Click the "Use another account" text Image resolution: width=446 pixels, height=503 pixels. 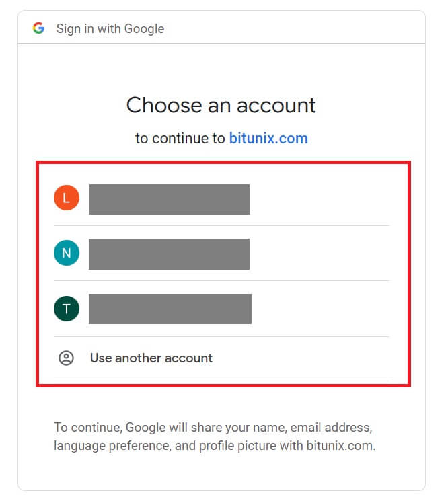pyautogui.click(x=151, y=358)
